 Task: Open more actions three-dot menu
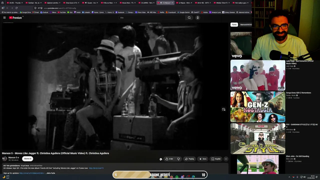tap(226, 159)
